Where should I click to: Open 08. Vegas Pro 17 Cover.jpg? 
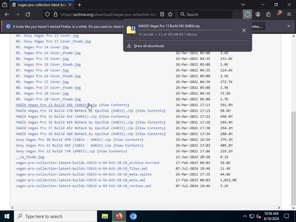[x=42, y=82]
